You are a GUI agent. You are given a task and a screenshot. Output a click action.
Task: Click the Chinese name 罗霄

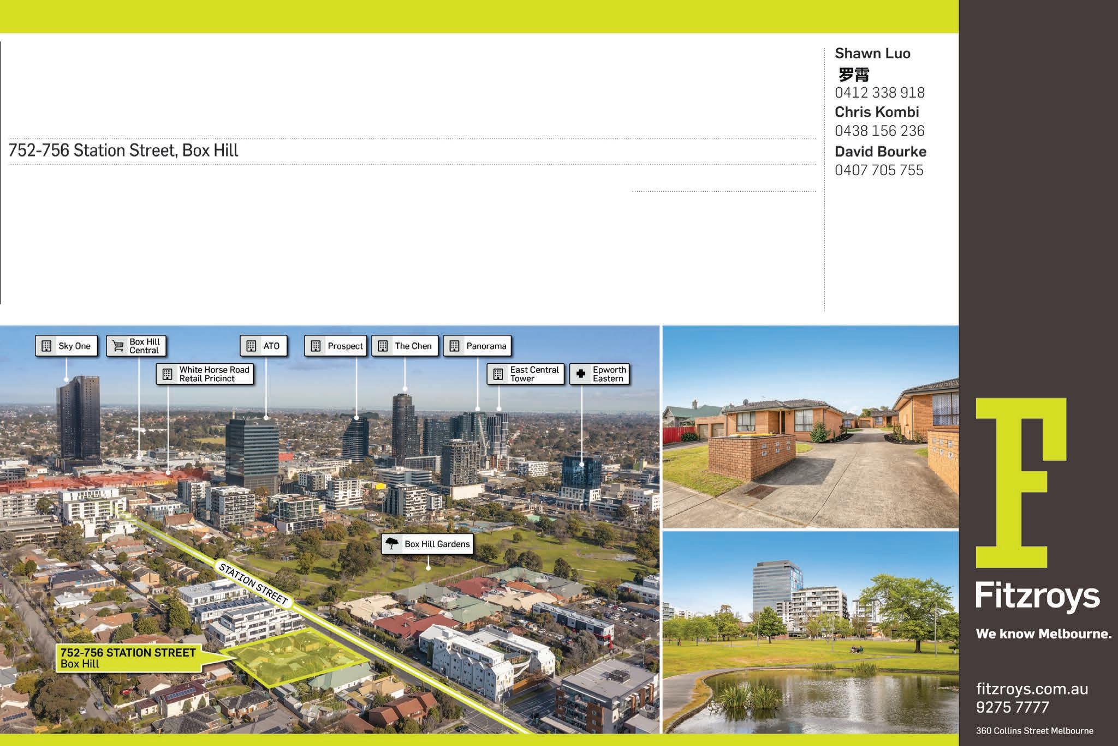[x=854, y=74]
